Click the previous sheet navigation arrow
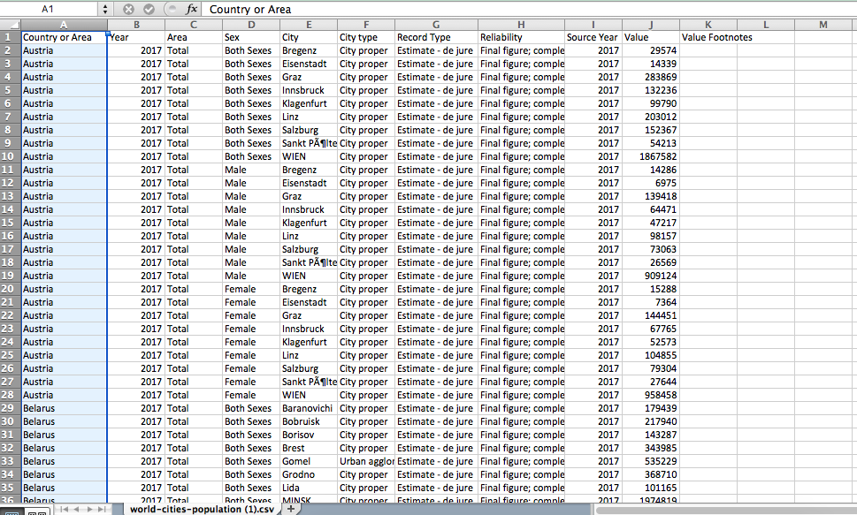The image size is (857, 515). coord(78,511)
